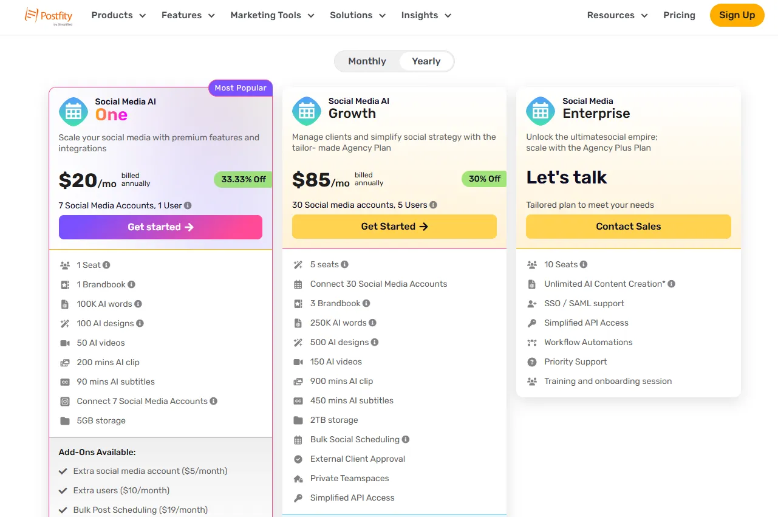
Task: Click info icon after 30 Social media accounts, 5 Users
Action: pyautogui.click(x=433, y=205)
